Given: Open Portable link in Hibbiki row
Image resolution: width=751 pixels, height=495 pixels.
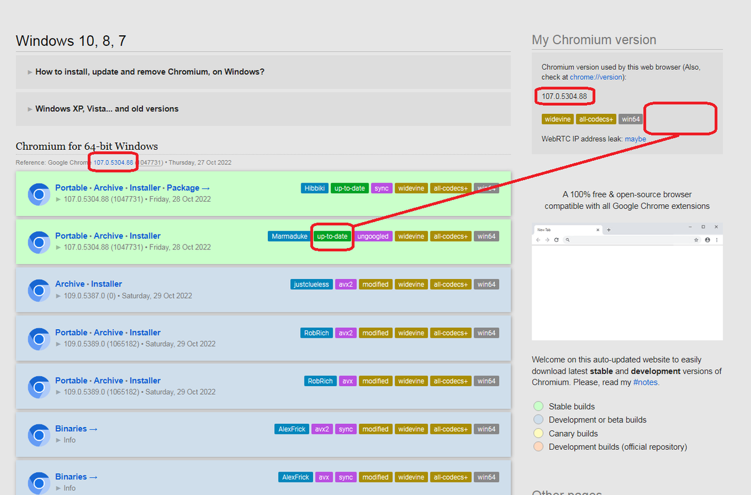Looking at the screenshot, I should coord(71,187).
